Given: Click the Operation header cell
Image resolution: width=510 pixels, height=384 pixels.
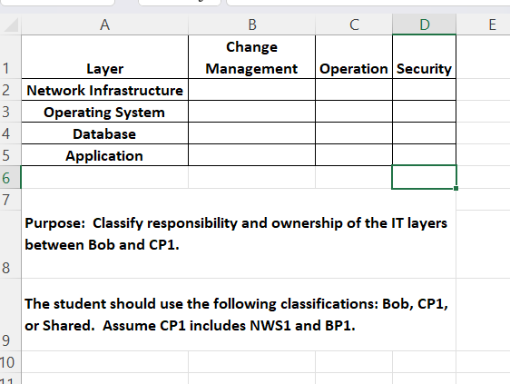Looking at the screenshot, I should tap(354, 56).
